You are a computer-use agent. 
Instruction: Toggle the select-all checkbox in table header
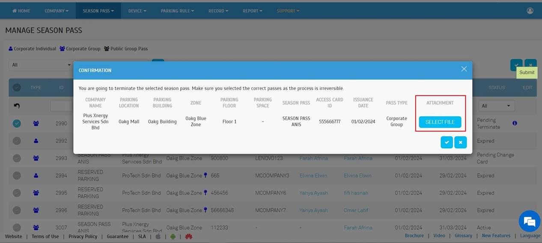pos(17,88)
